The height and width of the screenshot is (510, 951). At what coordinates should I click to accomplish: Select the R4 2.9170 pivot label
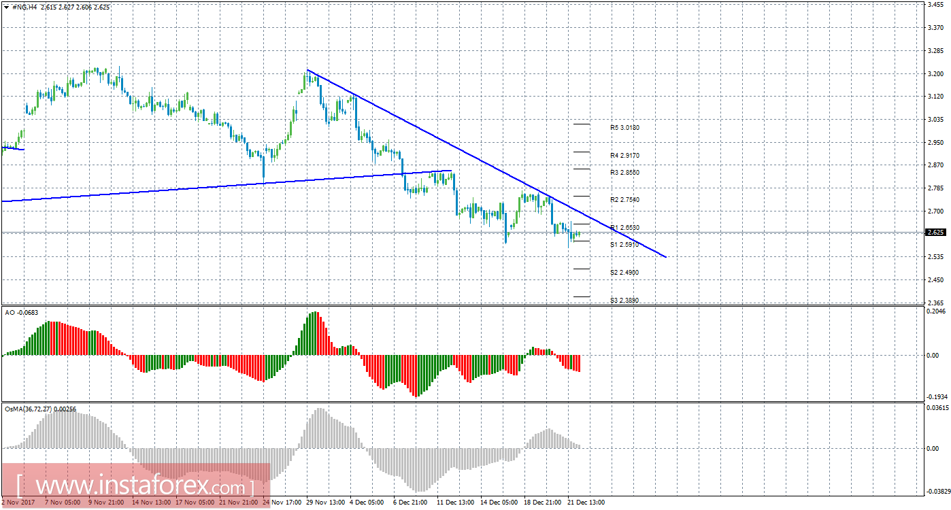tap(624, 155)
